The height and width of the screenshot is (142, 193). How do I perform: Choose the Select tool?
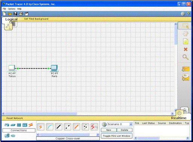(x=185, y=26)
